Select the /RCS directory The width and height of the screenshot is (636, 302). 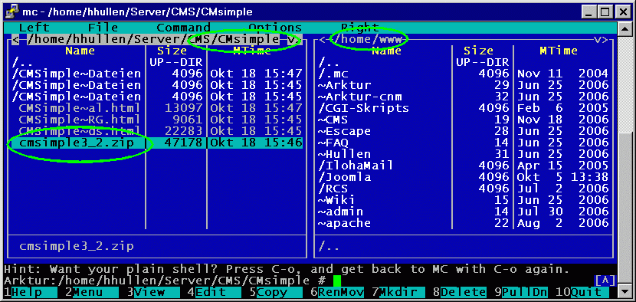[464, 189]
